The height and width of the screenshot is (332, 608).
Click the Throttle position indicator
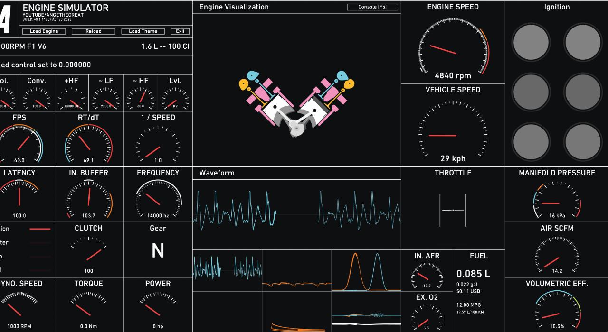pos(453,210)
